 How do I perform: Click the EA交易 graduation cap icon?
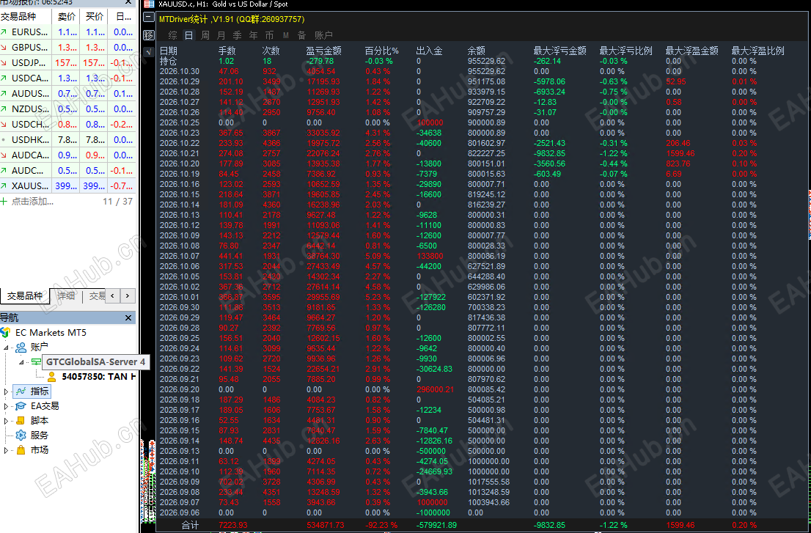(x=21, y=406)
